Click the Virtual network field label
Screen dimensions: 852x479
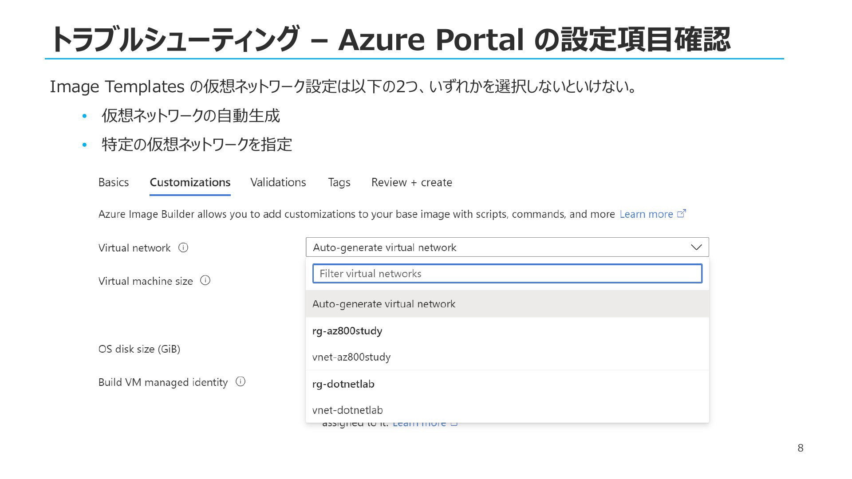[134, 248]
